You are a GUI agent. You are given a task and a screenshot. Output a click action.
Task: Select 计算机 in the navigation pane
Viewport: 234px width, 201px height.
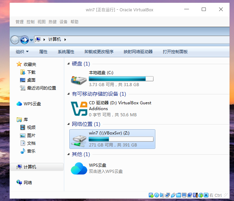point(37,167)
